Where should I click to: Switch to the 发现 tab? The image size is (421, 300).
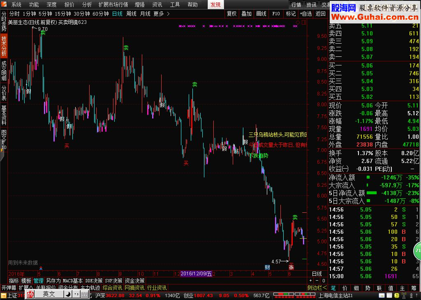[215, 5]
